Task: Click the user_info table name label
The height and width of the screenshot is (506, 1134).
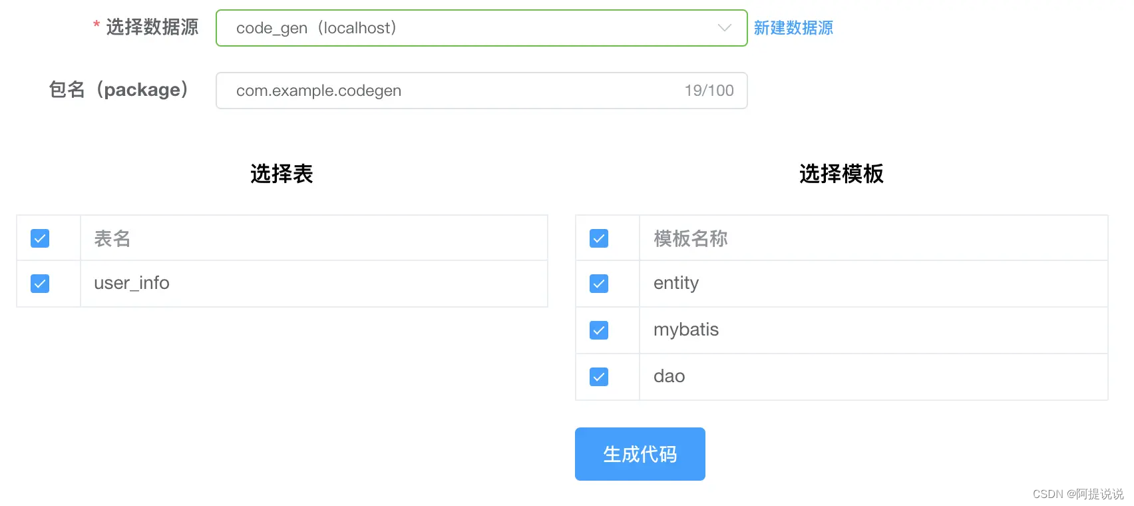Action: point(131,284)
